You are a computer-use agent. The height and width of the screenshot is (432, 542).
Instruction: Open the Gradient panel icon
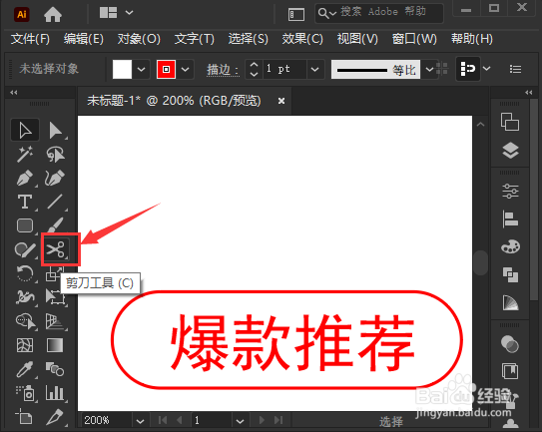coord(510,302)
